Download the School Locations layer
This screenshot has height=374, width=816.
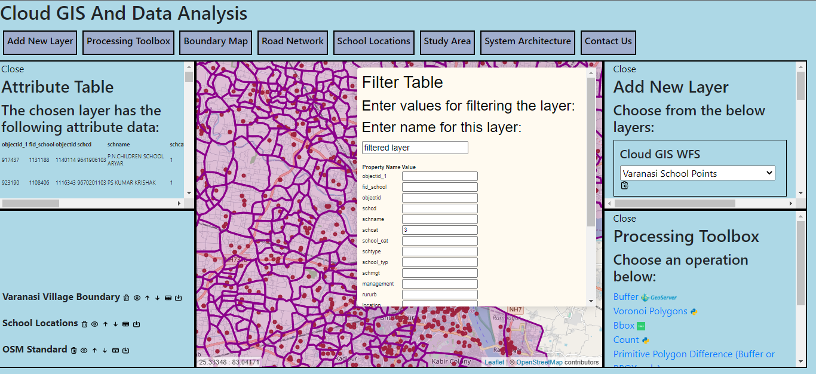tap(136, 324)
